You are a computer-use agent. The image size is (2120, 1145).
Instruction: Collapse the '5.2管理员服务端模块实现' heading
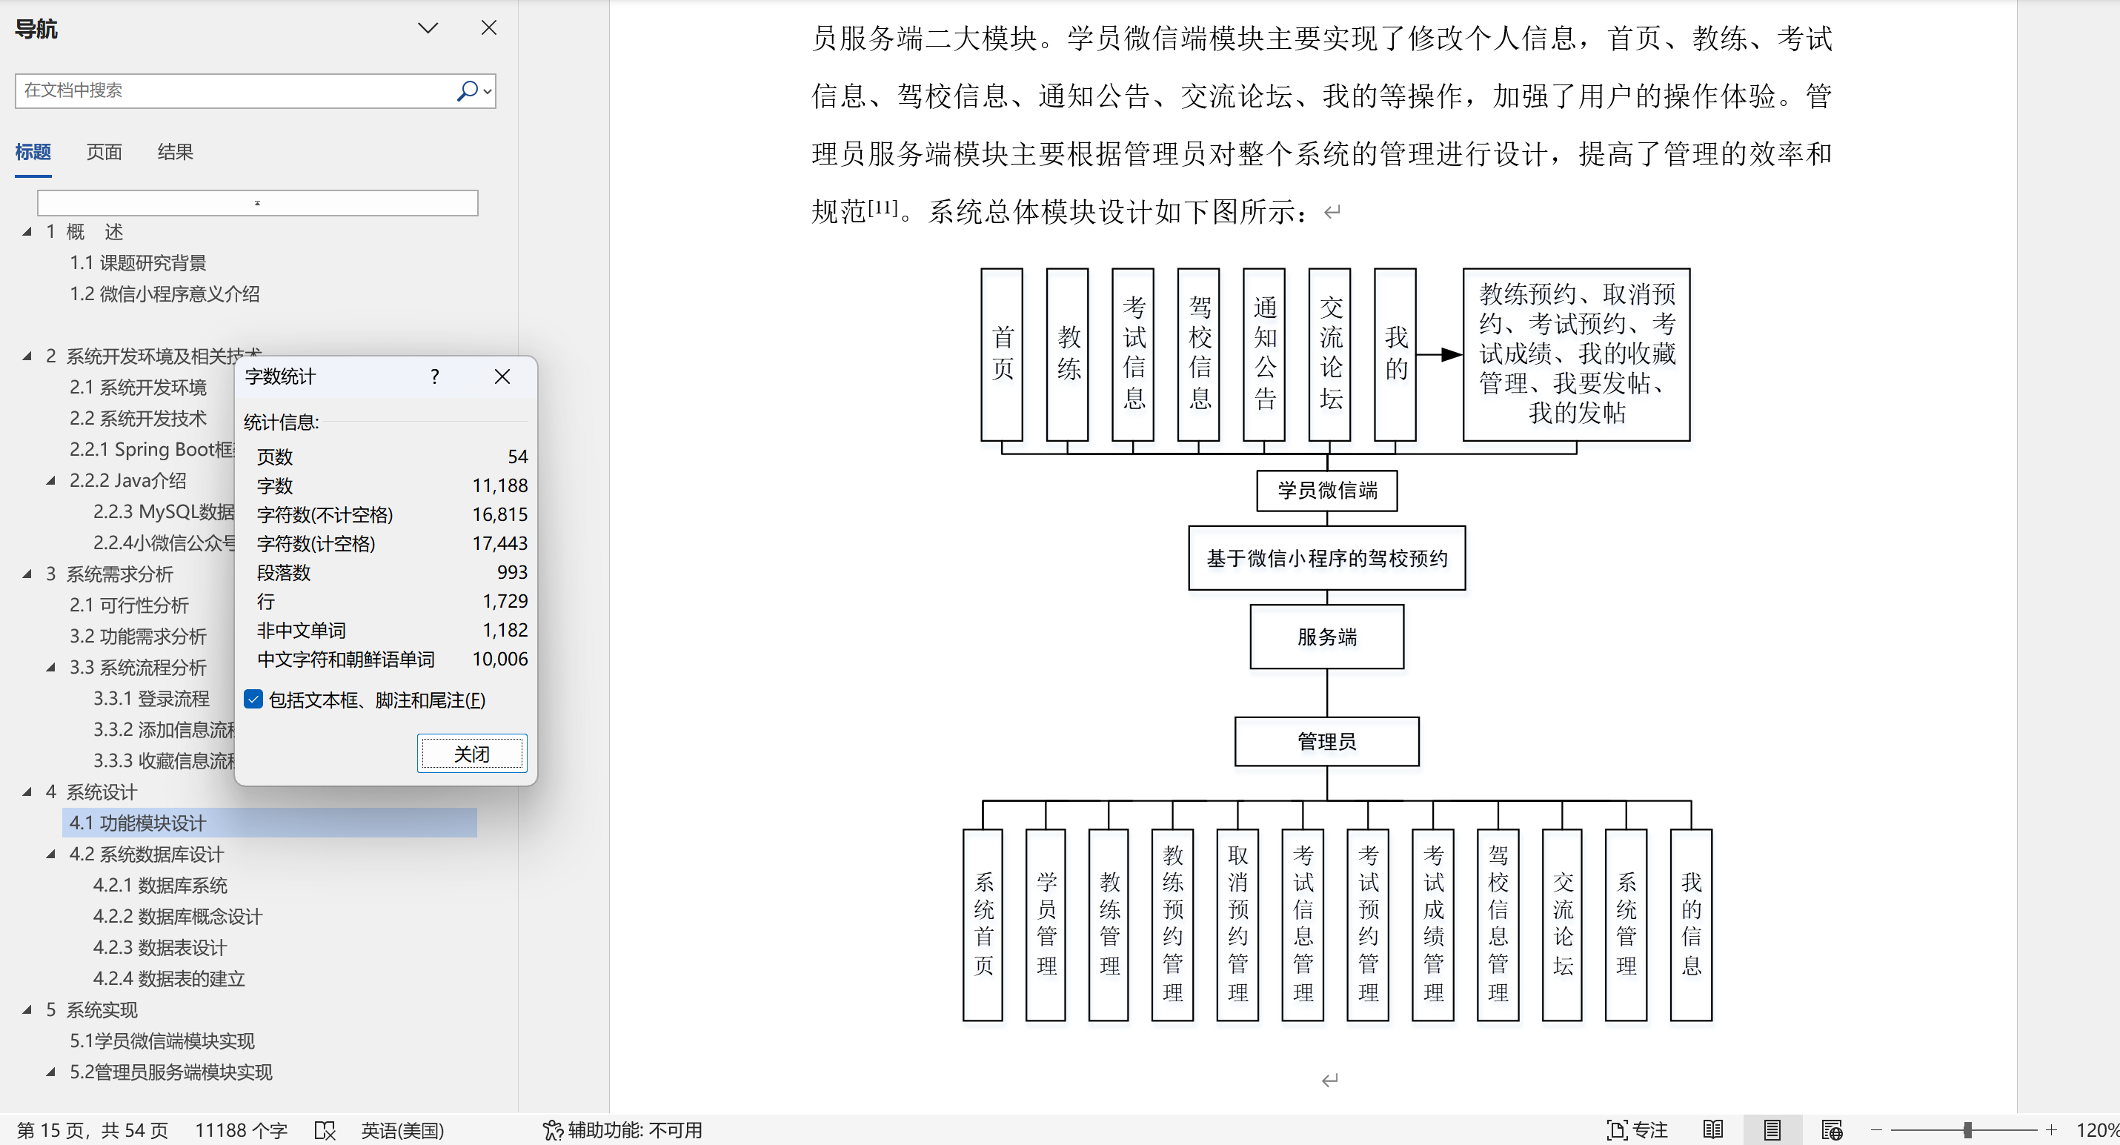(51, 1072)
